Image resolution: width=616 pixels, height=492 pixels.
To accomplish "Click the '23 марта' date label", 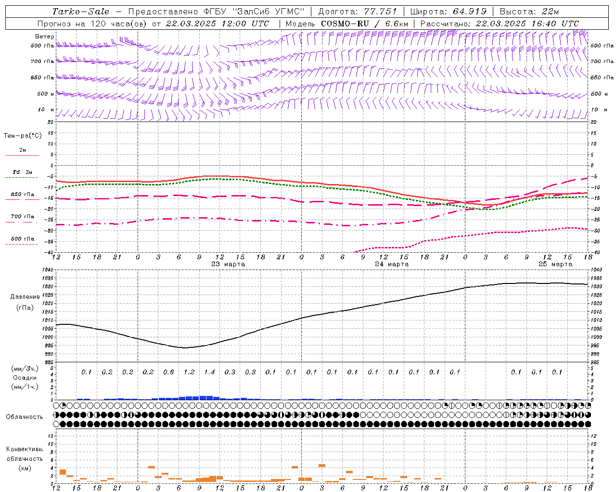I will pyautogui.click(x=228, y=264).
